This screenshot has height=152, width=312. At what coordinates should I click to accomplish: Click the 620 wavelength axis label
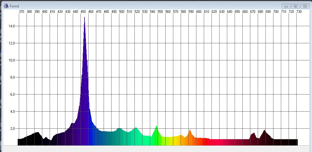coord(214,12)
